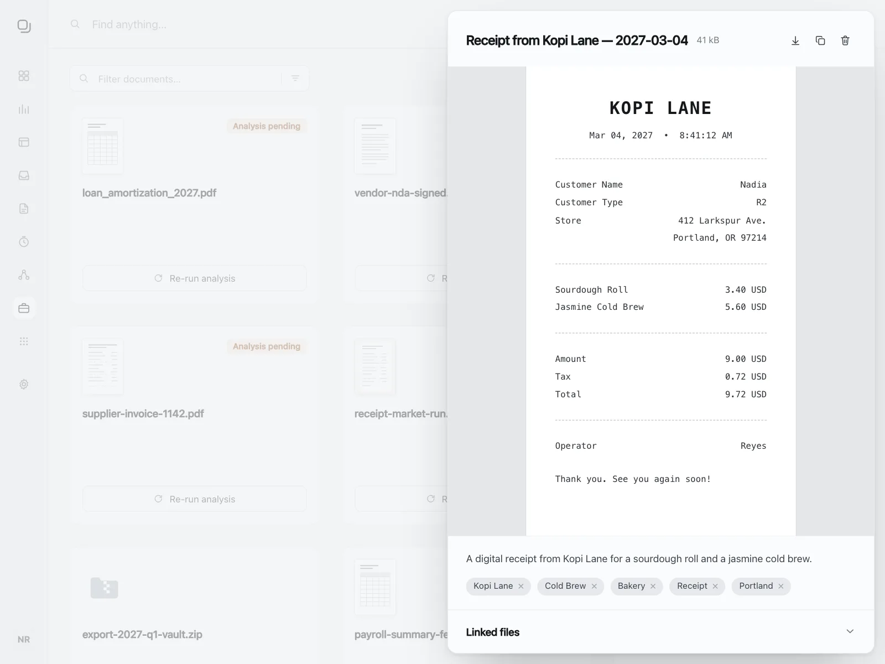Open the dotted grid apps sidebar icon
Screen dimensions: 885x664
click(x=24, y=341)
